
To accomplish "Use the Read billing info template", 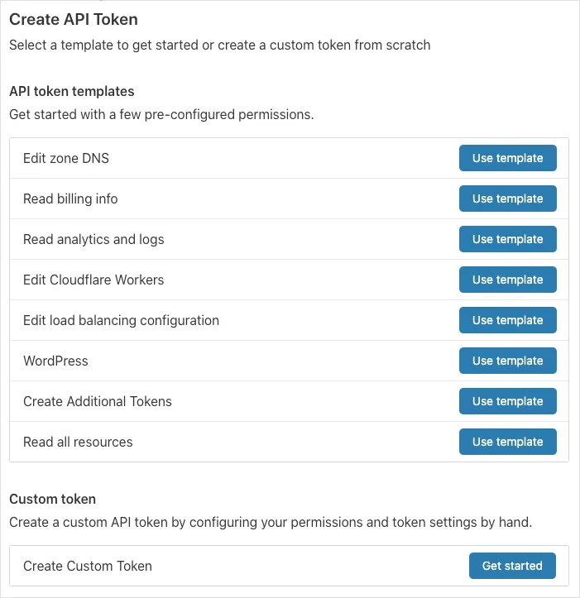I will coord(507,199).
